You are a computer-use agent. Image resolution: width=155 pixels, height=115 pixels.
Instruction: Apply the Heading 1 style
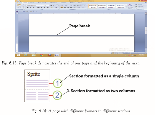point(111,6)
